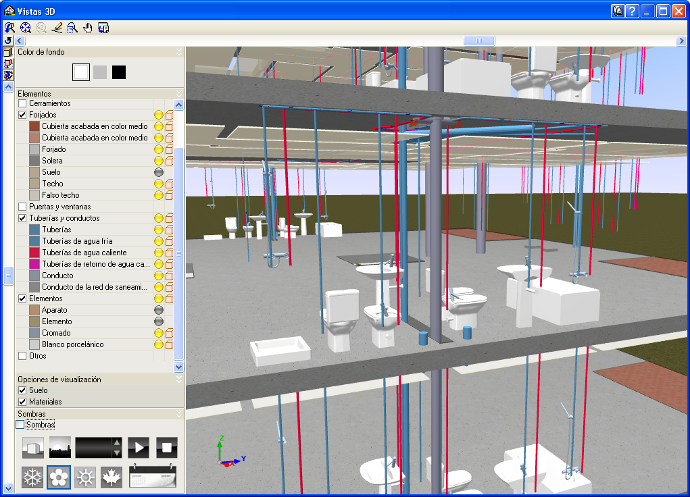The width and height of the screenshot is (690, 497).
Task: Set black background color
Action: coord(119,72)
